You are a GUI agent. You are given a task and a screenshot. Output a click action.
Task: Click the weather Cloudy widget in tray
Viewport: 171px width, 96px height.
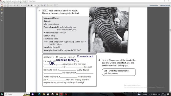pos(142,94)
